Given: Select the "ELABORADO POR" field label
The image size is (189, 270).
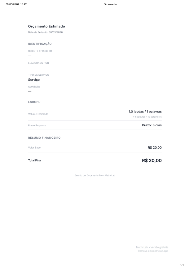Looking at the screenshot, I should 38,63.
